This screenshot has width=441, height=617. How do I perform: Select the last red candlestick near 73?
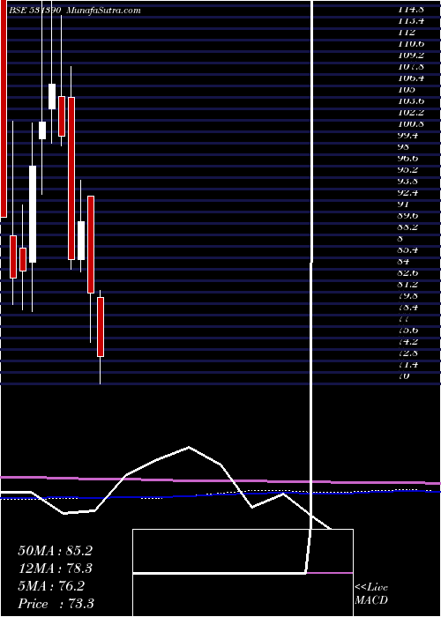(101, 327)
